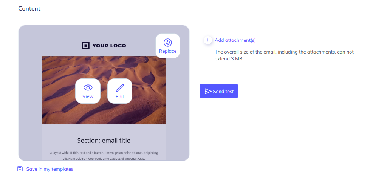Click the floppy disk save icon
Image resolution: width=373 pixels, height=179 pixels.
[x=20, y=169]
